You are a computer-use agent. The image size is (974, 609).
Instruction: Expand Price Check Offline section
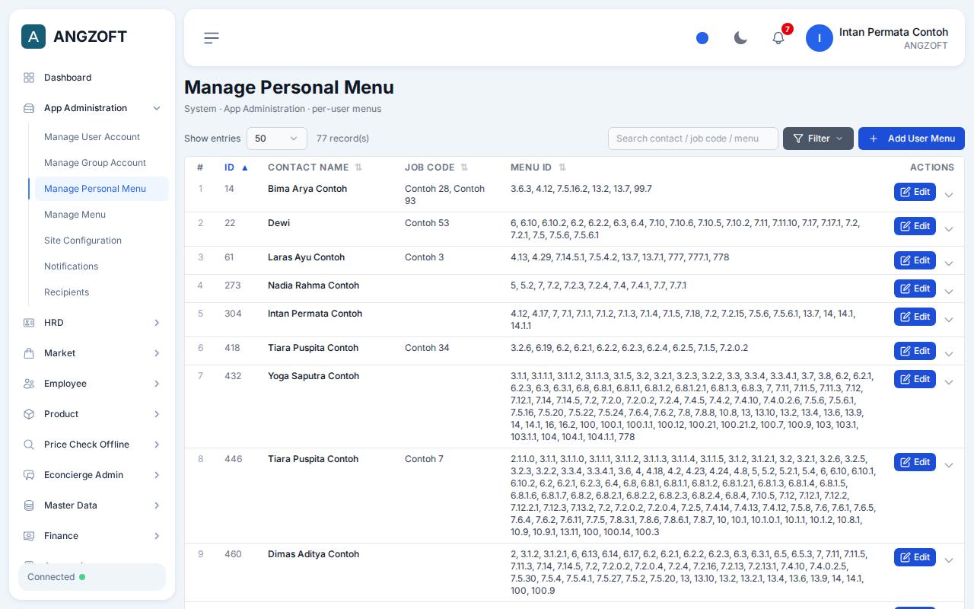pos(92,445)
